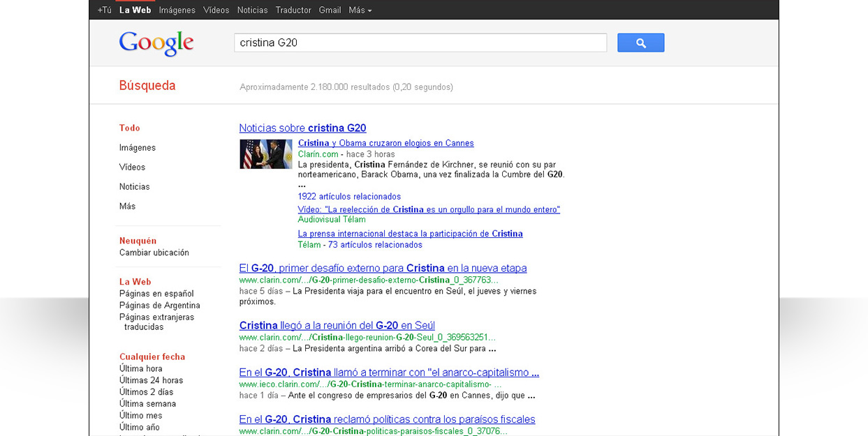868x436 pixels.
Task: Open 1922 artículos relacionados link
Action: pos(349,197)
